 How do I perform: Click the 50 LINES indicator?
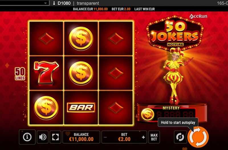click(20, 74)
